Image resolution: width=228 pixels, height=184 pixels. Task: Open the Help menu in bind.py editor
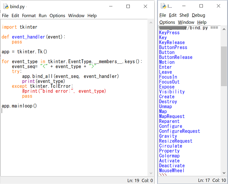(92, 15)
